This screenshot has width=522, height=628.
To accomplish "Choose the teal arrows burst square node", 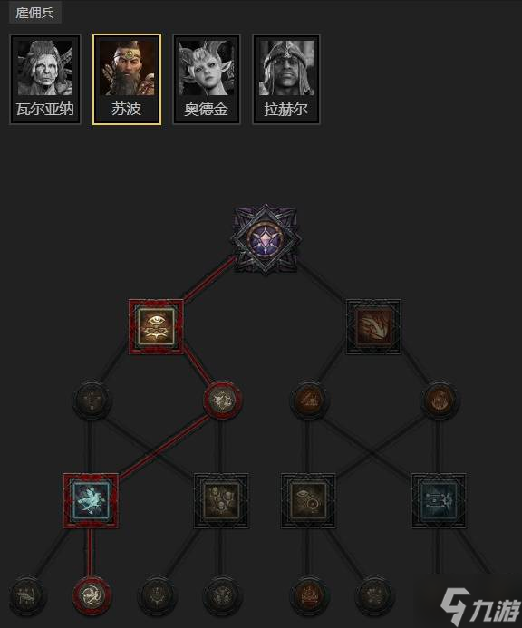I will click(439, 500).
